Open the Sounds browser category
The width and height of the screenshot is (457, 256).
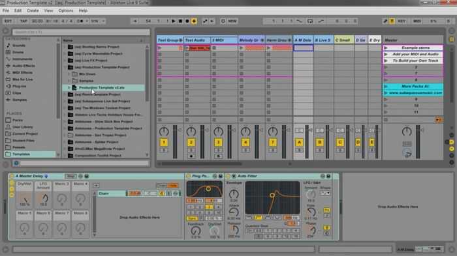pyautogui.click(x=19, y=46)
